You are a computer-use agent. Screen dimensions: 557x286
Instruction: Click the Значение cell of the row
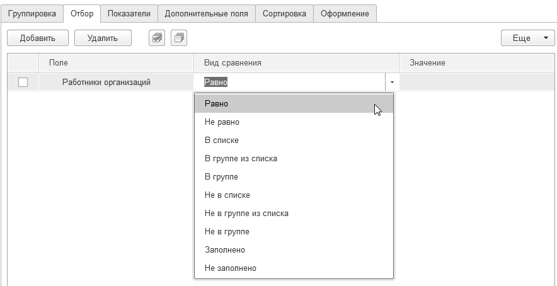pos(476,82)
